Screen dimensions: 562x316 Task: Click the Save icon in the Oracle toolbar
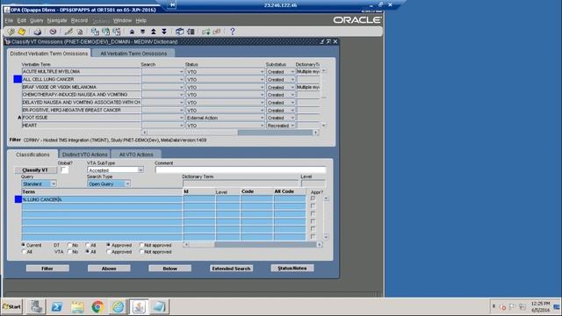(x=11, y=32)
